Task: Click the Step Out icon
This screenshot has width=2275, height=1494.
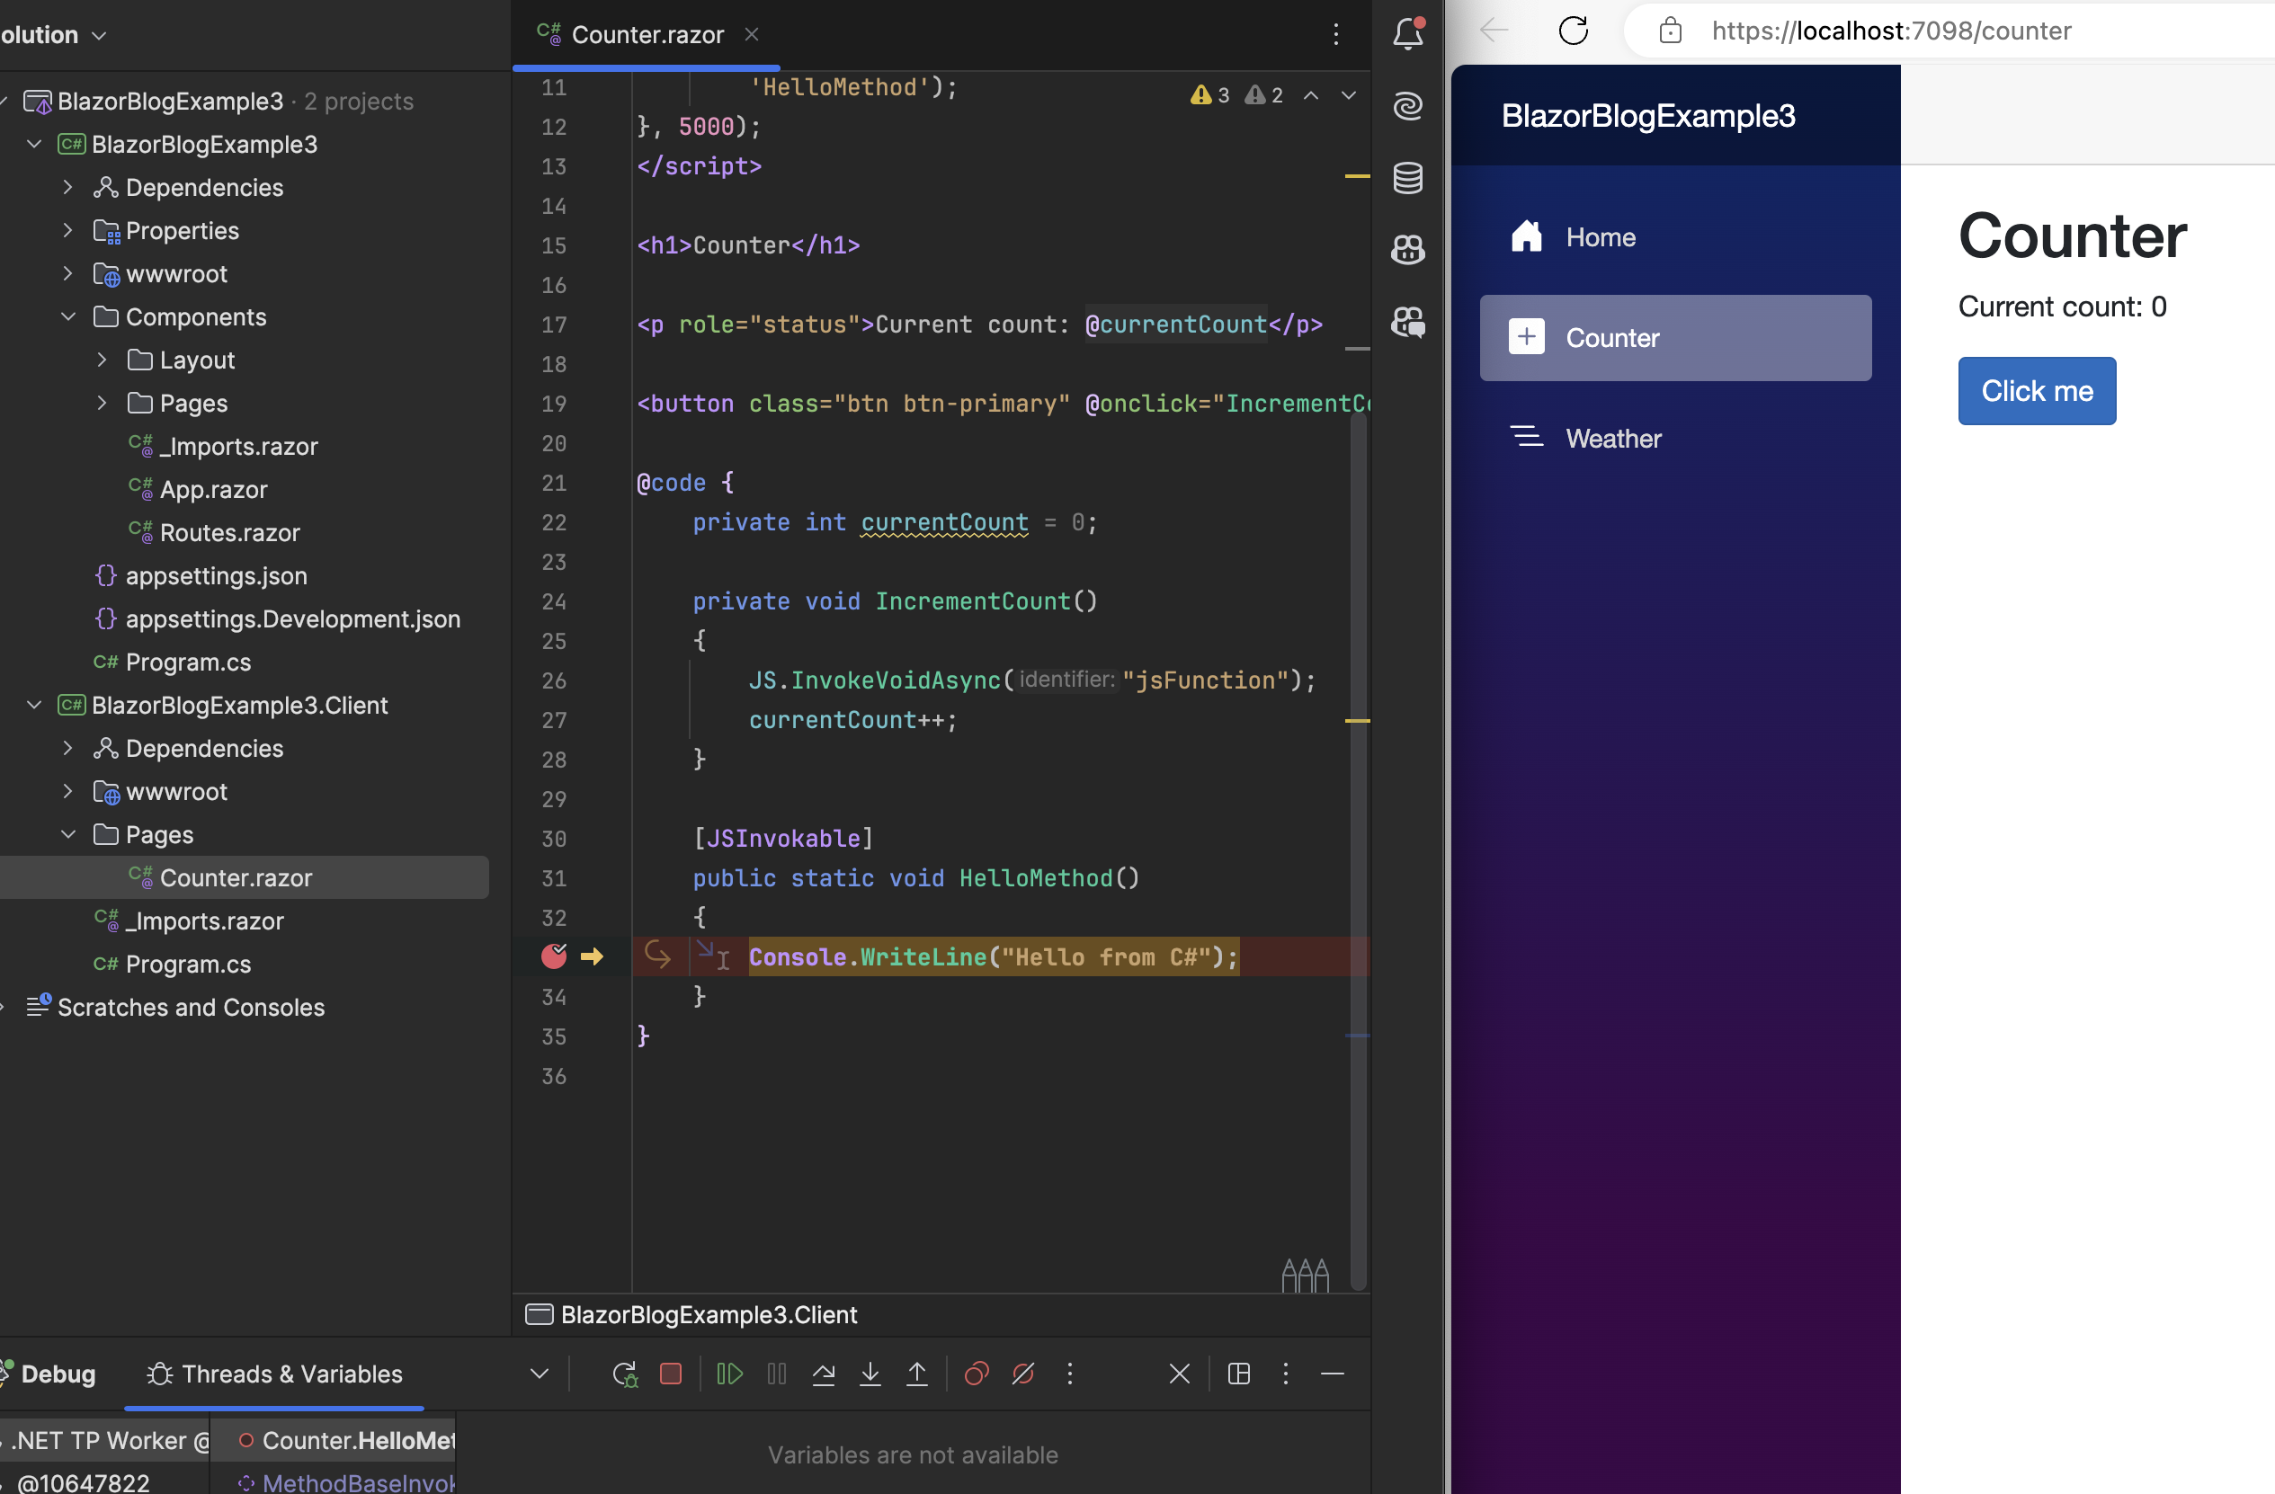Action: (916, 1374)
